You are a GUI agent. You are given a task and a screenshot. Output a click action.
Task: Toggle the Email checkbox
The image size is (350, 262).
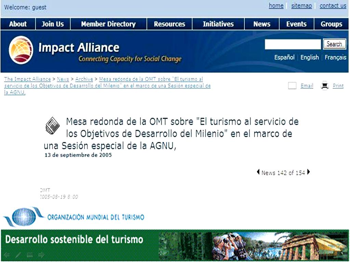(292, 86)
